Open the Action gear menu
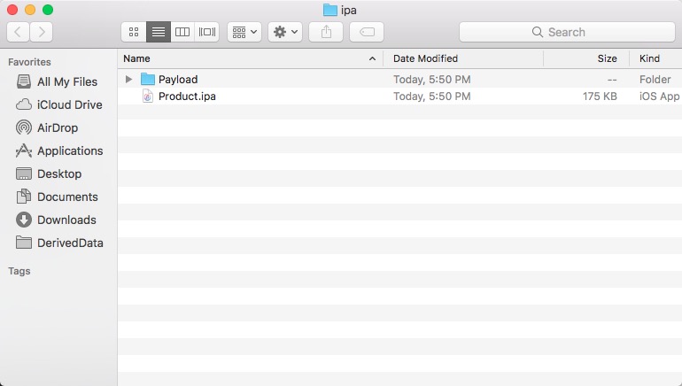Screen dimensions: 682x386 (286, 32)
